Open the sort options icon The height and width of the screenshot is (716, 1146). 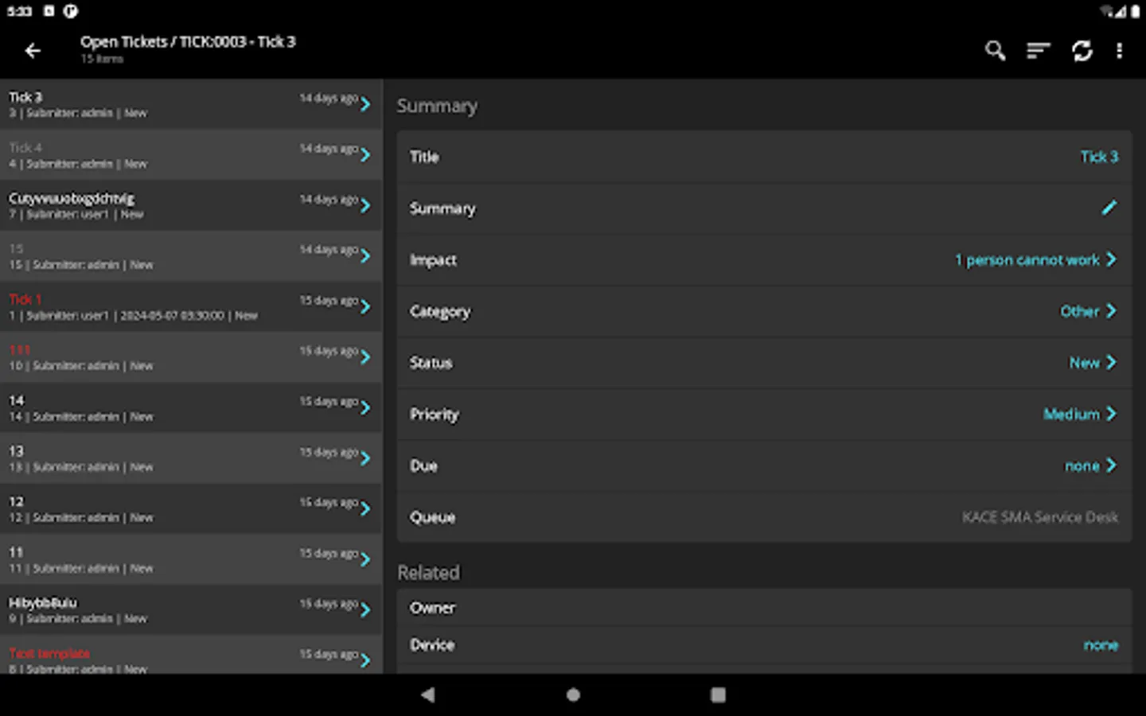tap(1038, 50)
